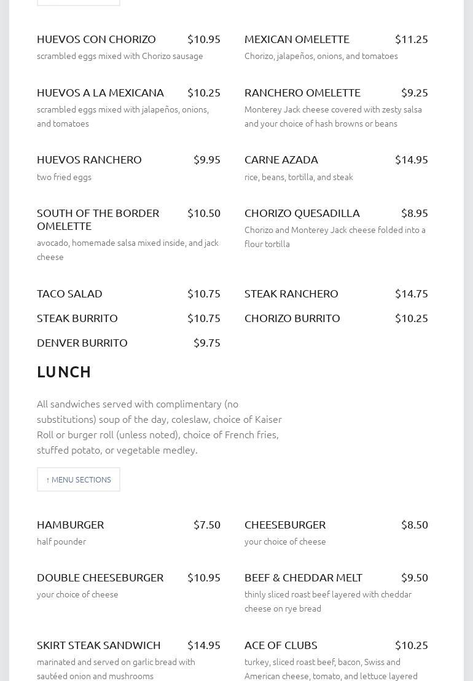This screenshot has width=473, height=681.
Task: Click the Mexican Omelette menu item name
Action: point(297,39)
